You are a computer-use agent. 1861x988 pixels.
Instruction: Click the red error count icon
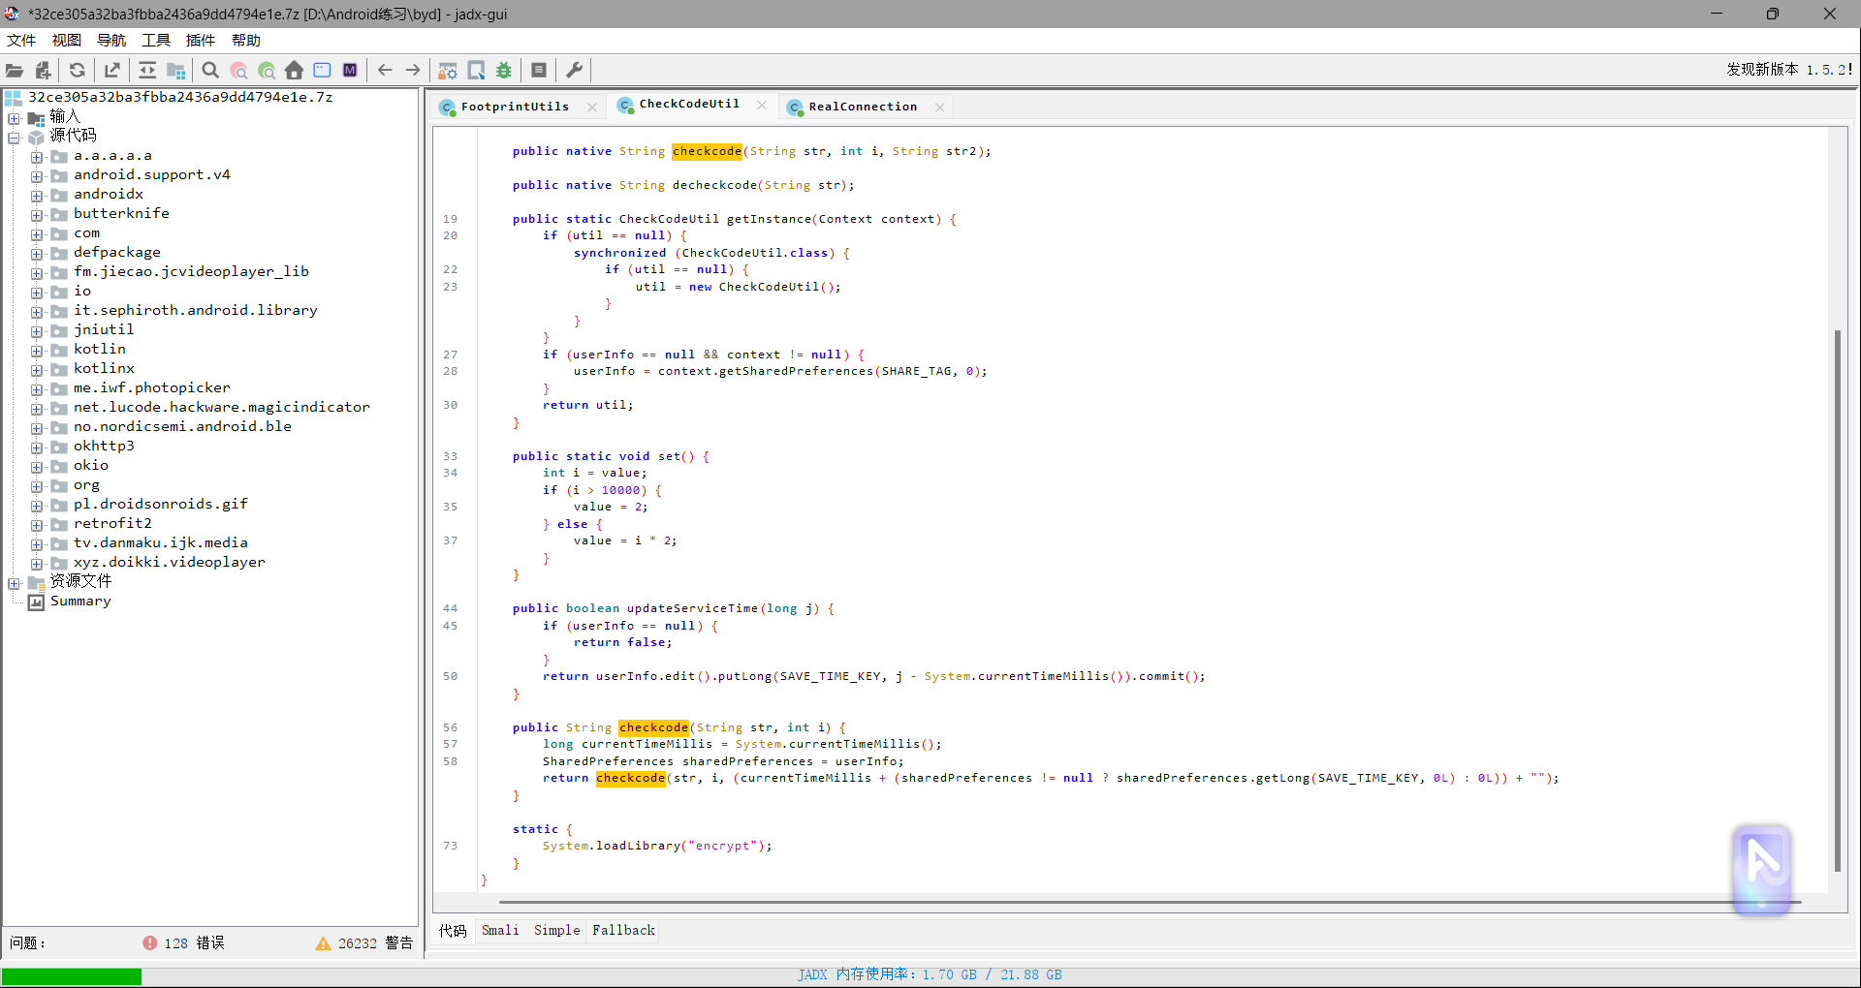(149, 942)
